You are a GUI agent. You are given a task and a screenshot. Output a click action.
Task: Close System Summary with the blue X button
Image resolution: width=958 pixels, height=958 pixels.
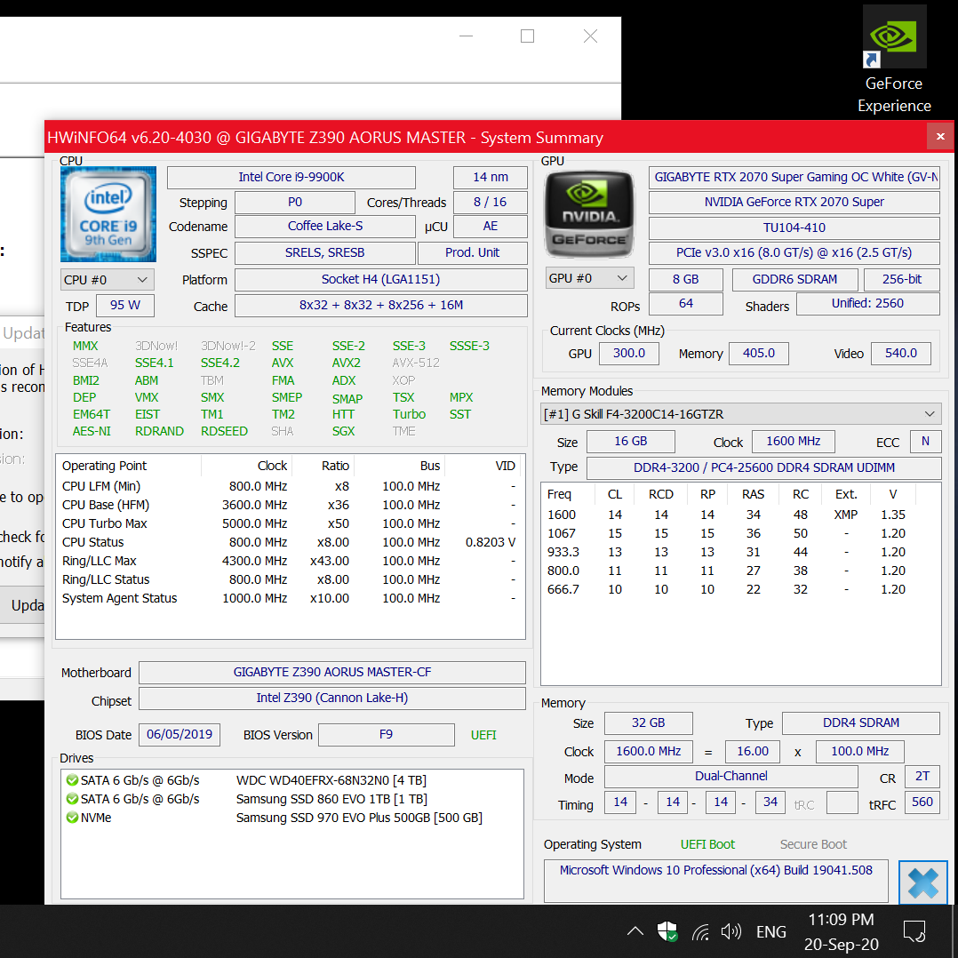coord(922,882)
